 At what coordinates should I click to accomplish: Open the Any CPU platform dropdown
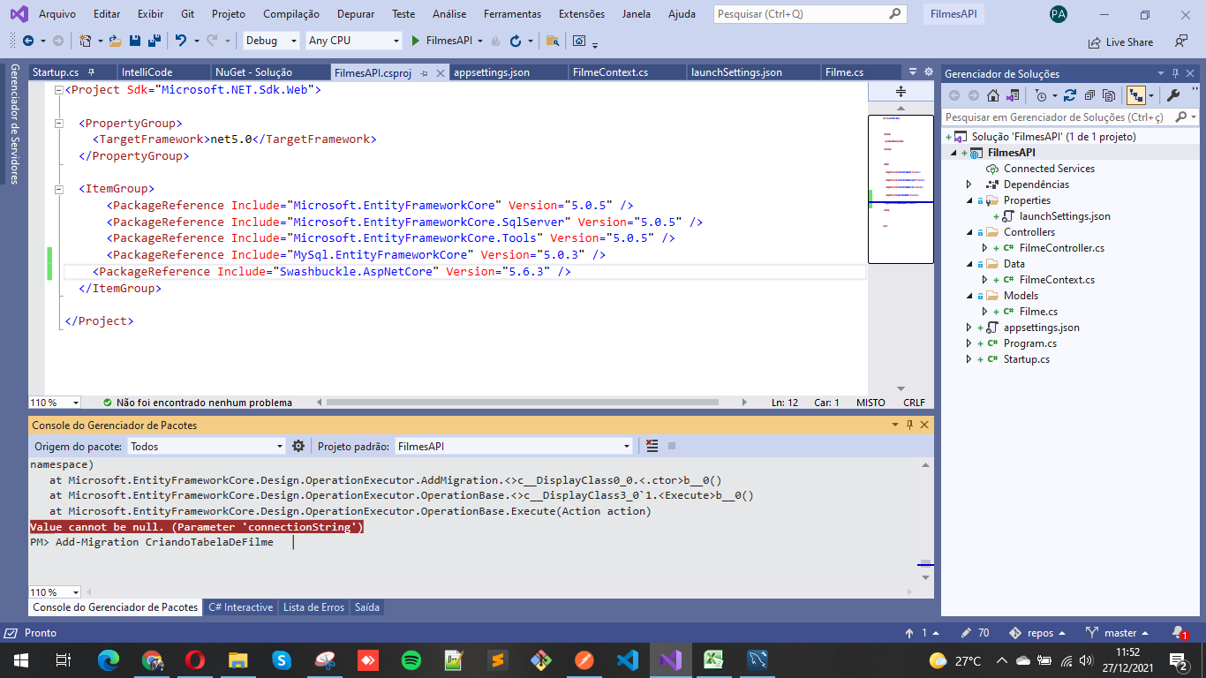click(354, 41)
